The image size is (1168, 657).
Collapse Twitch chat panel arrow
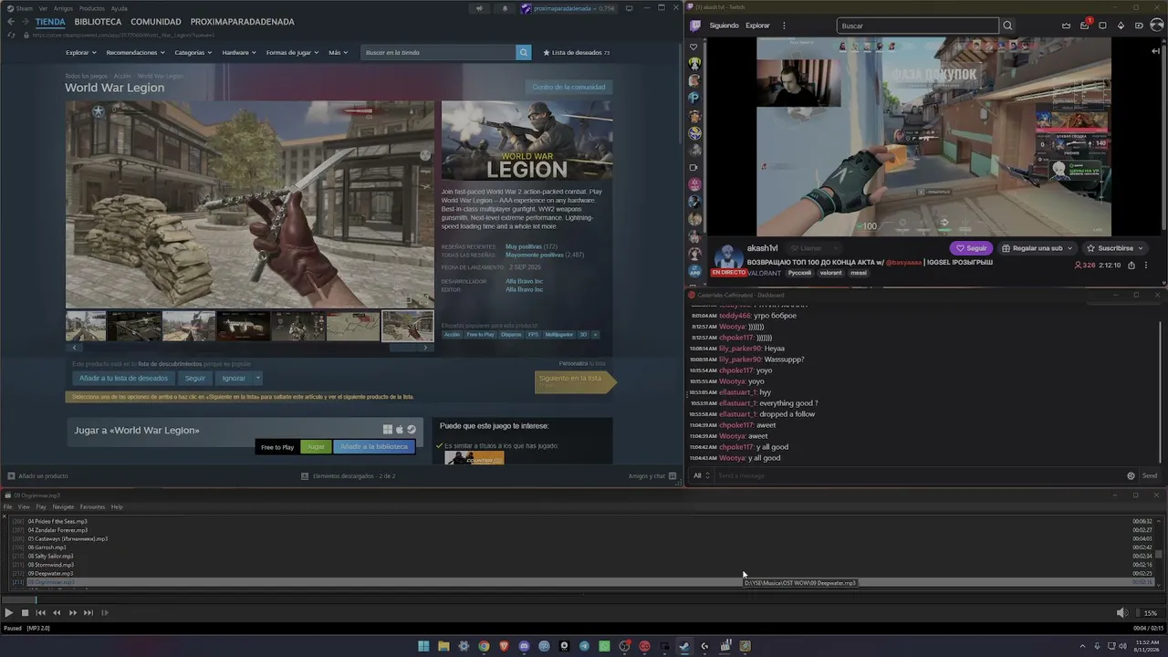click(1156, 51)
